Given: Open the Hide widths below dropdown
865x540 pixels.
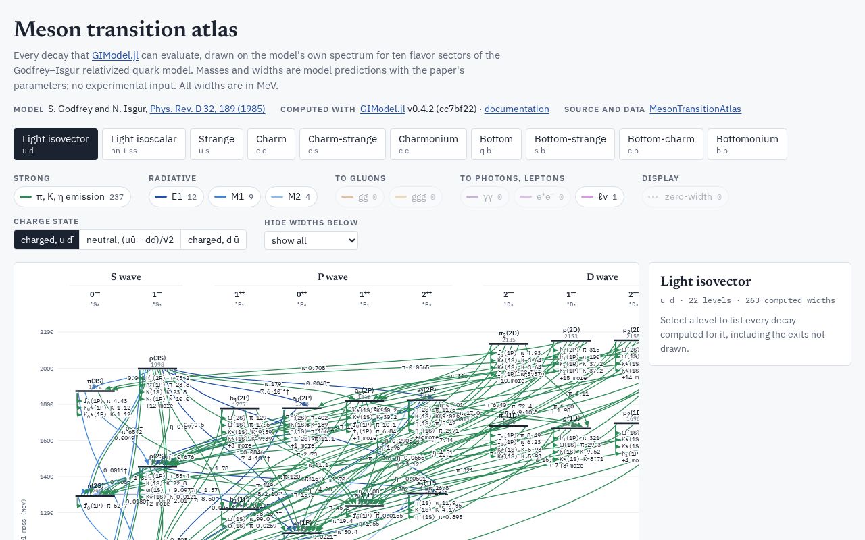Looking at the screenshot, I should (x=311, y=240).
